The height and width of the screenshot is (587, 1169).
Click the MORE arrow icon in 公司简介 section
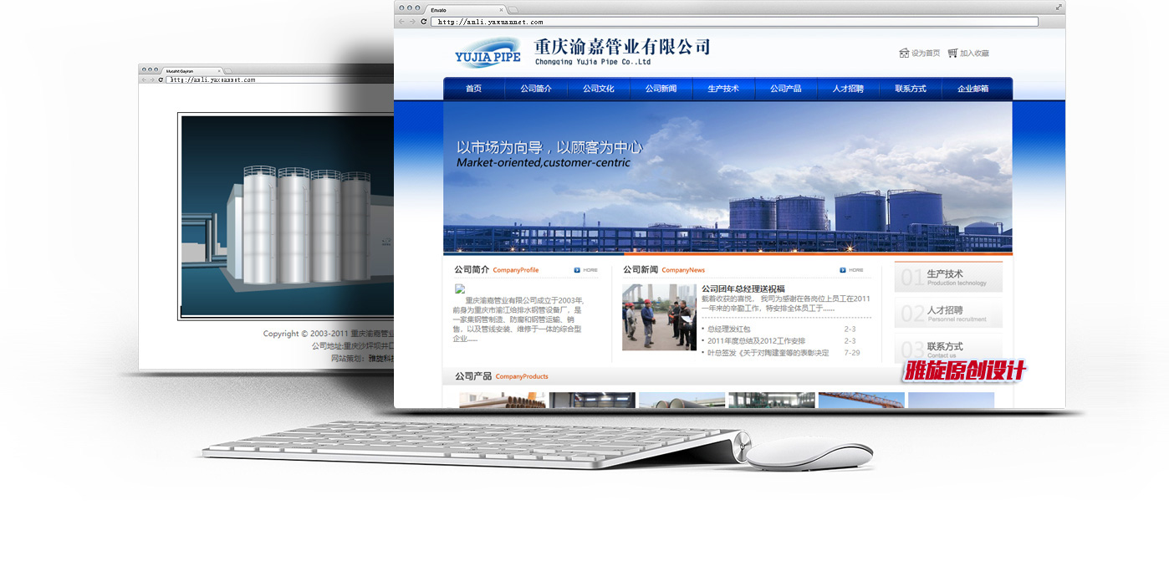pos(578,270)
